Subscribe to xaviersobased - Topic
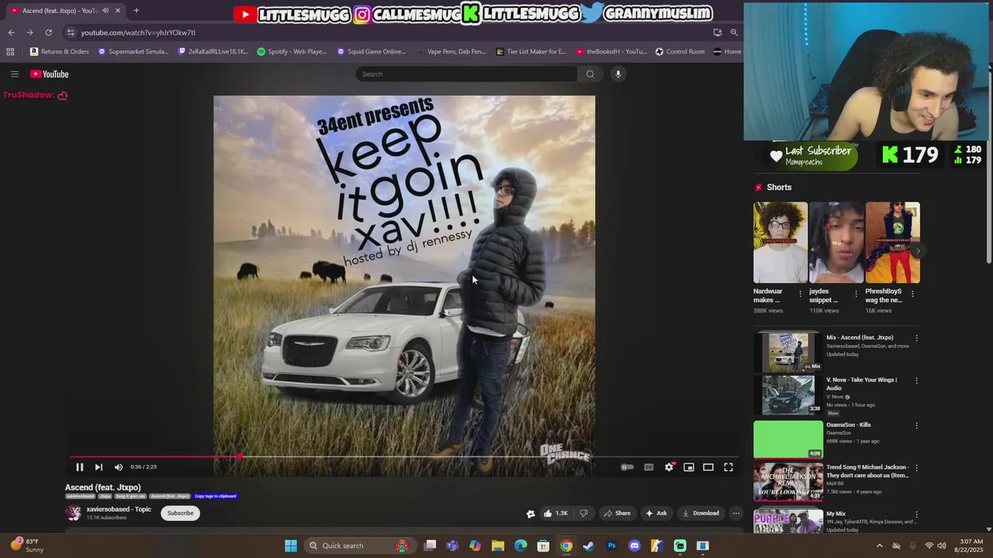 pyautogui.click(x=181, y=513)
